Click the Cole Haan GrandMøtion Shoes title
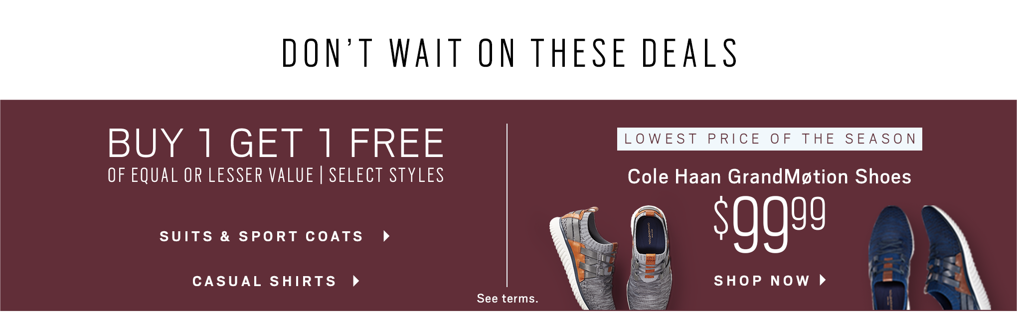 (x=769, y=177)
